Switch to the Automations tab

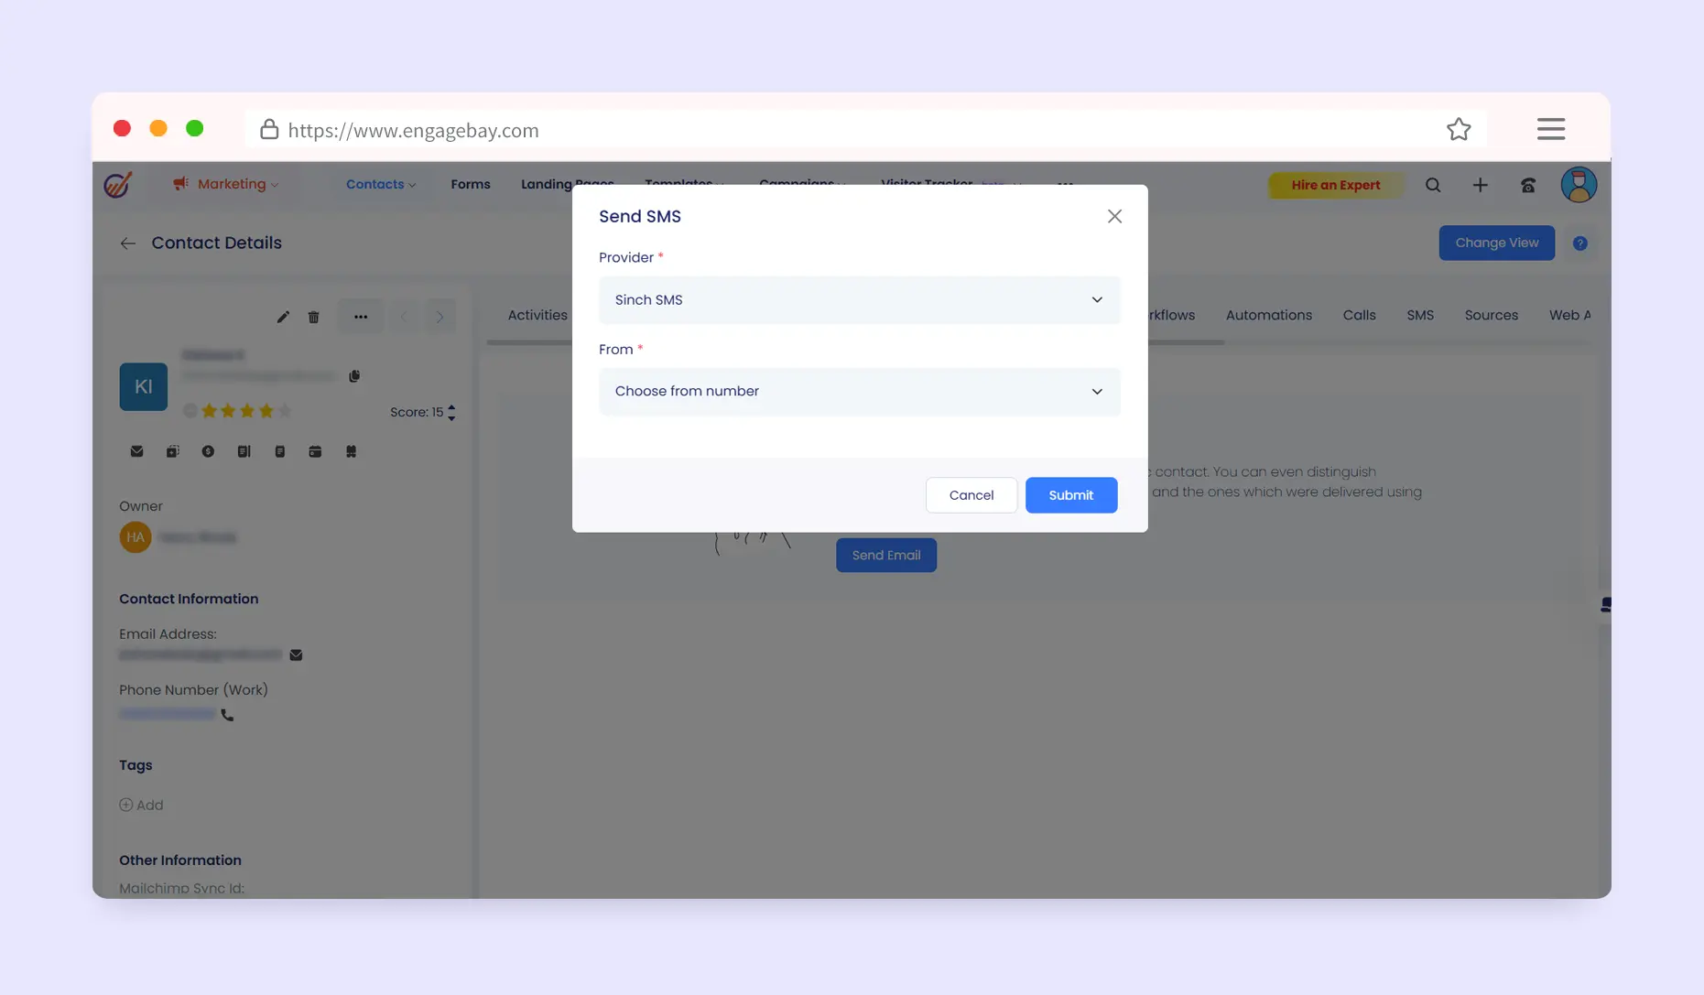tap(1268, 315)
